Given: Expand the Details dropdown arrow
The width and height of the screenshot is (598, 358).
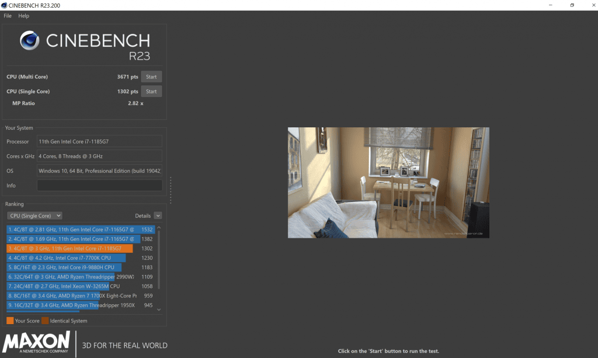Looking at the screenshot, I should [x=158, y=216].
